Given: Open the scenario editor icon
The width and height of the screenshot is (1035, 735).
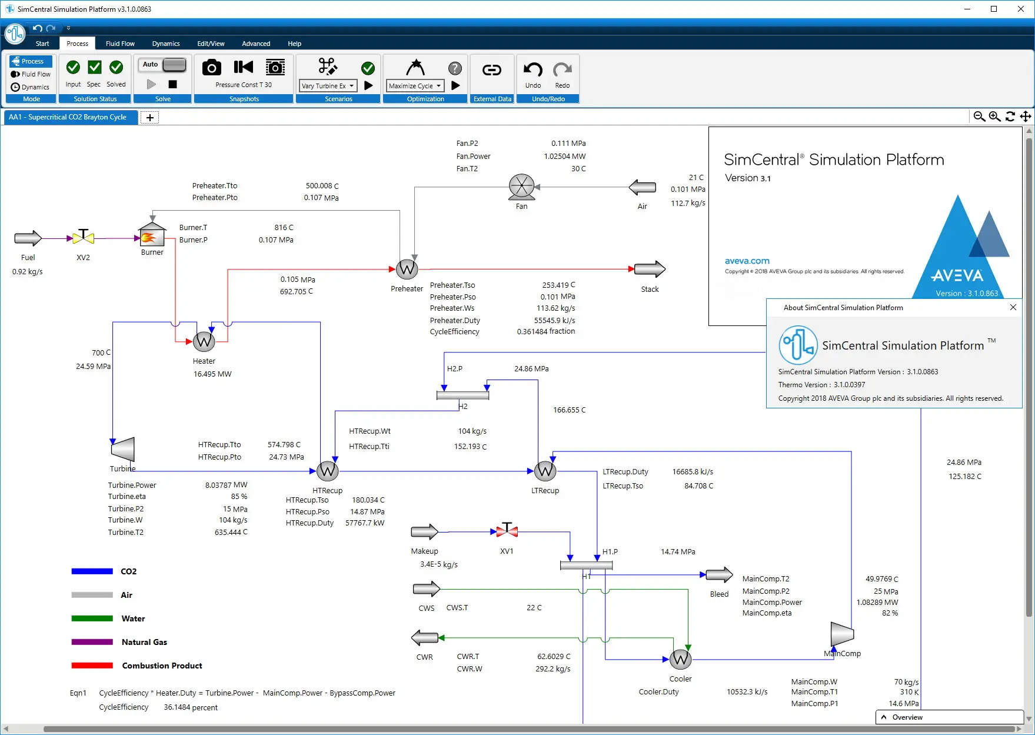Looking at the screenshot, I should [x=328, y=66].
